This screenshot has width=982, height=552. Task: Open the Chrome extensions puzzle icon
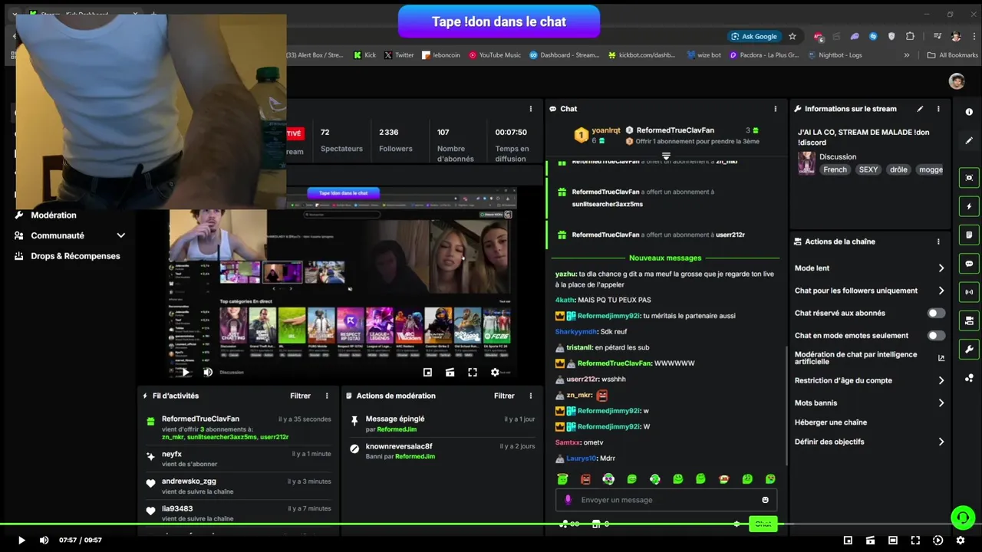pos(910,36)
